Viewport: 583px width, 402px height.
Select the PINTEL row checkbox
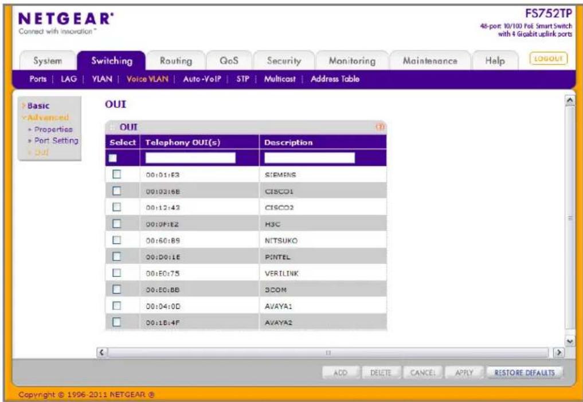click(x=117, y=256)
